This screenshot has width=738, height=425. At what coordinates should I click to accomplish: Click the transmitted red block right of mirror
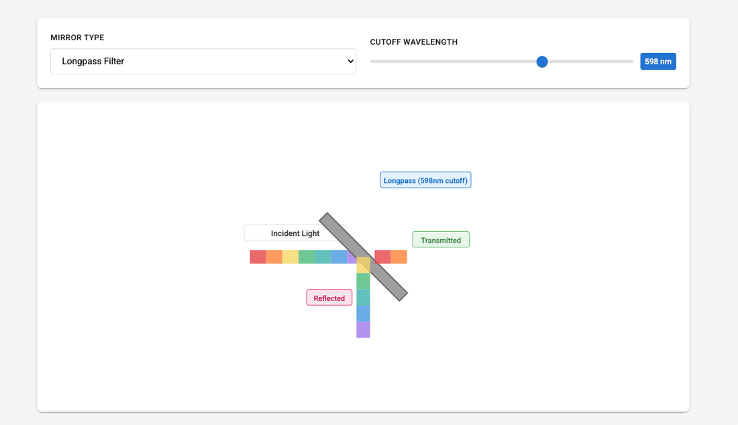pyautogui.click(x=382, y=257)
